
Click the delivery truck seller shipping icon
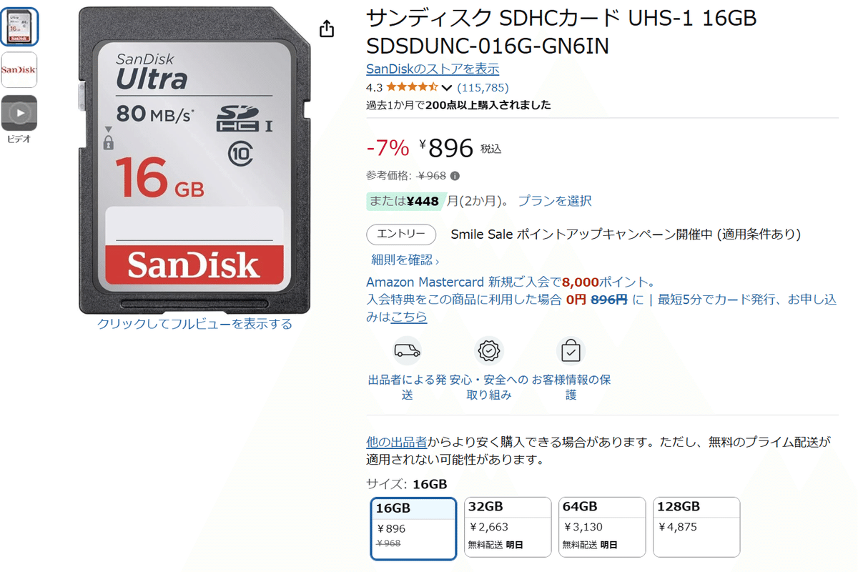(407, 351)
